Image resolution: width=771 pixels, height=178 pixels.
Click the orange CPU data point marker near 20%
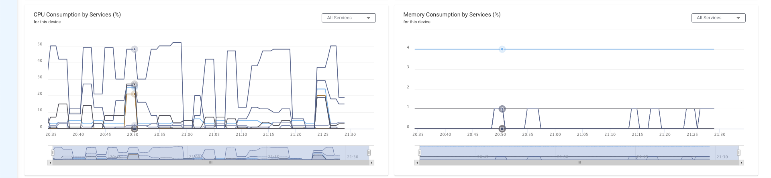click(x=135, y=94)
